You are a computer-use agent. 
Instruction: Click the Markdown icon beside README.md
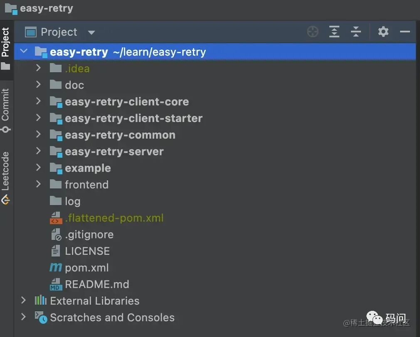coord(56,284)
